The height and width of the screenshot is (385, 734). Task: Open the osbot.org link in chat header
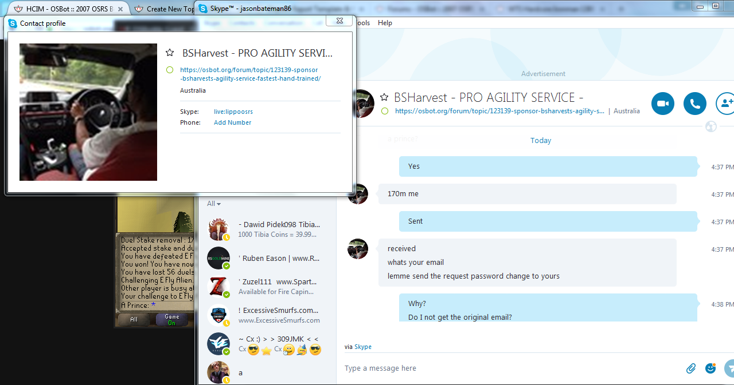(x=499, y=111)
